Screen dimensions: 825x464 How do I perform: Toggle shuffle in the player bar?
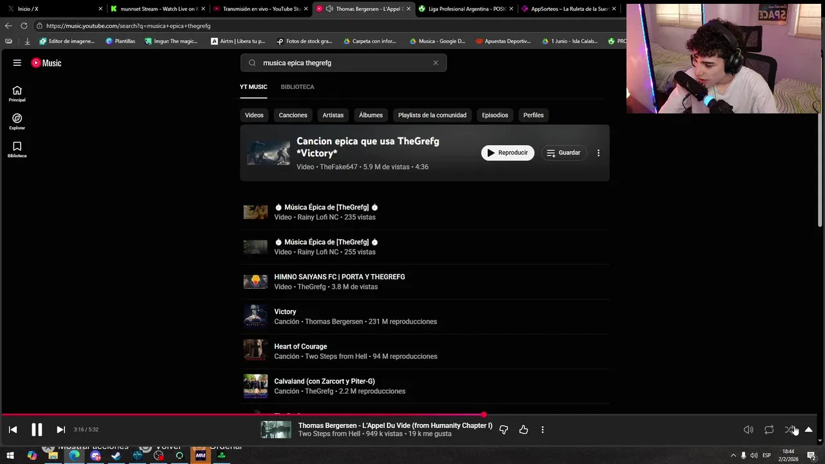789,430
